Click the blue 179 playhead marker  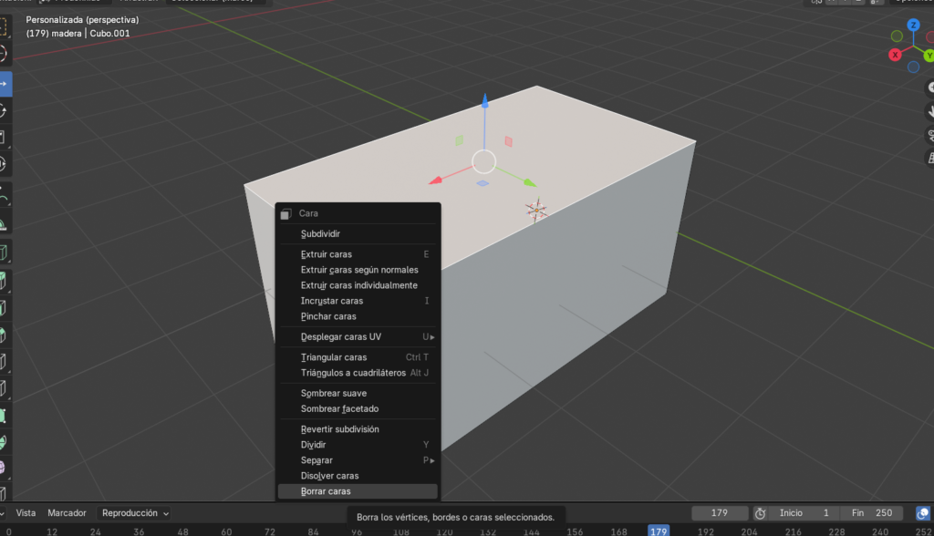(x=659, y=531)
